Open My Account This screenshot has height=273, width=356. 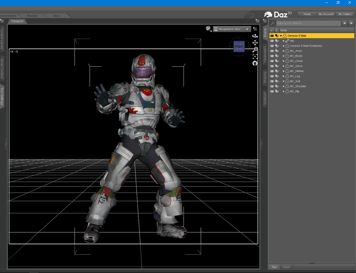(326, 14)
